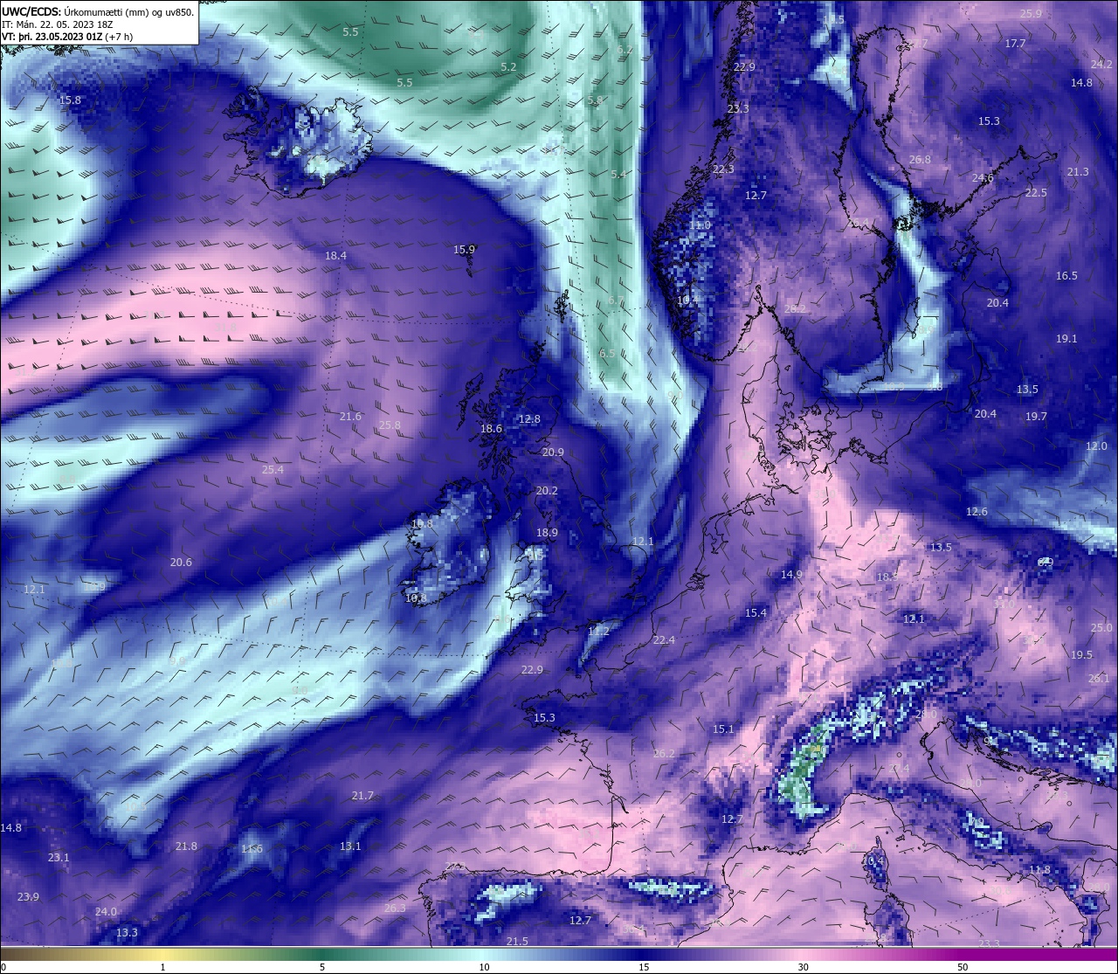The height and width of the screenshot is (974, 1118).
Task: Pick the 13.3 value label
Action: pos(127,933)
